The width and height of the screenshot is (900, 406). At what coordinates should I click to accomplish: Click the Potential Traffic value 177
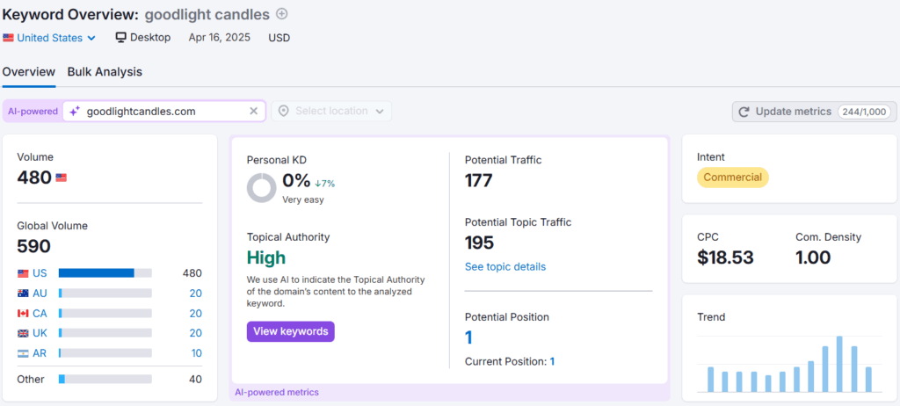click(x=479, y=181)
